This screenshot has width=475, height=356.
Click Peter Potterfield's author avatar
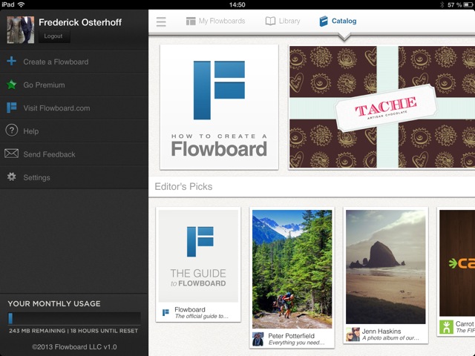coord(258,338)
